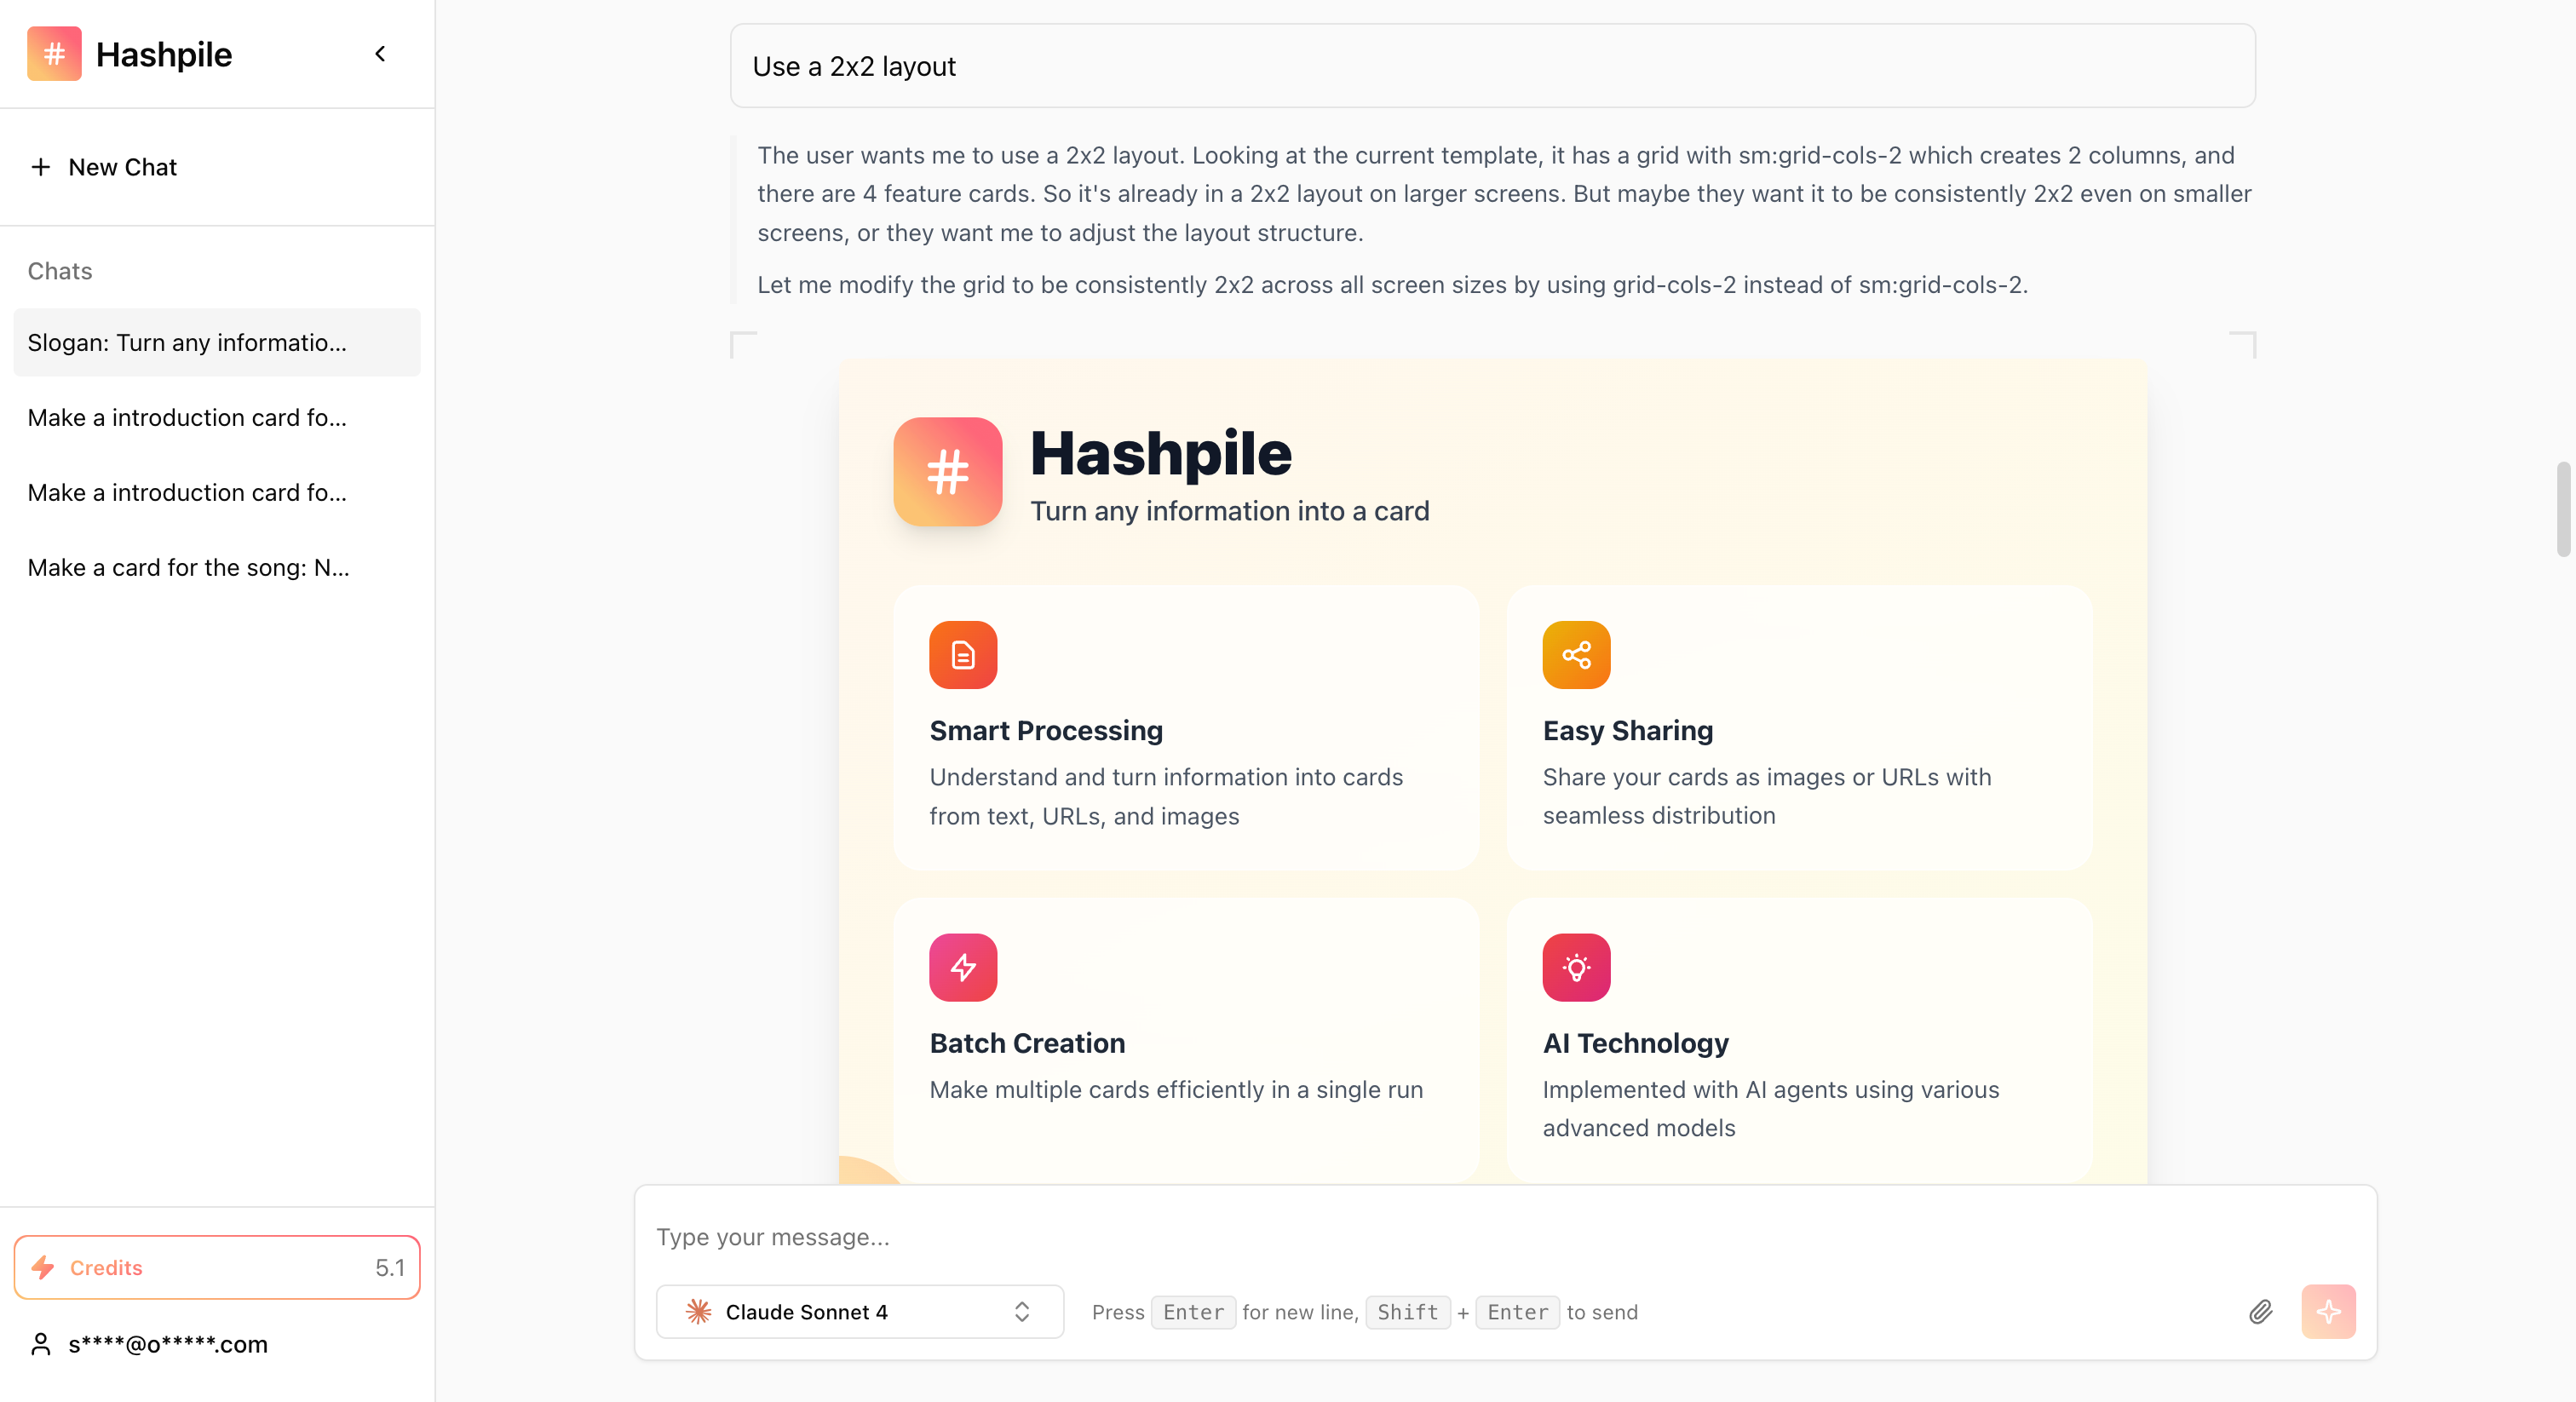Click the paperclip attachment icon
2576x1402 pixels.
click(2261, 1312)
